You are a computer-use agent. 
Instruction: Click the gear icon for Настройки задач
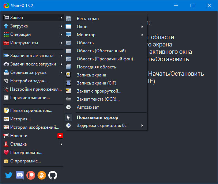(6, 81)
